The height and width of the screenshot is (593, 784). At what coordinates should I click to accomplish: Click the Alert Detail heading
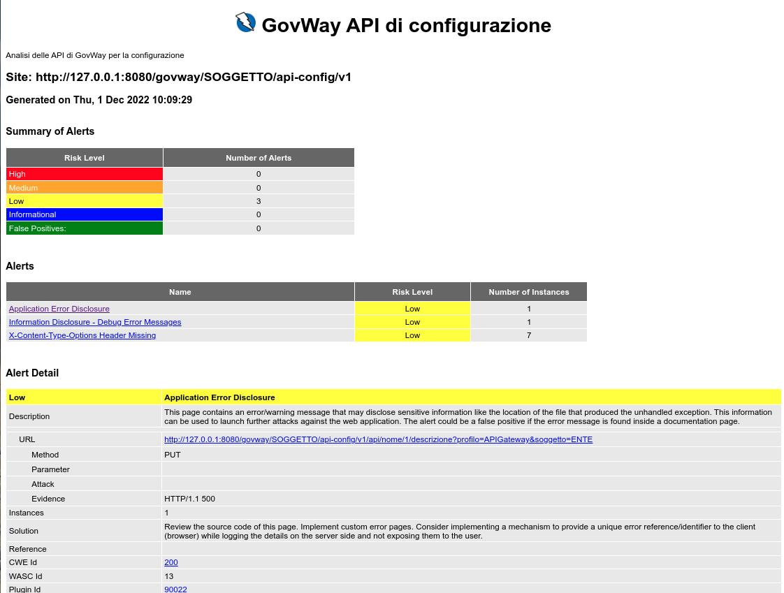[32, 373]
